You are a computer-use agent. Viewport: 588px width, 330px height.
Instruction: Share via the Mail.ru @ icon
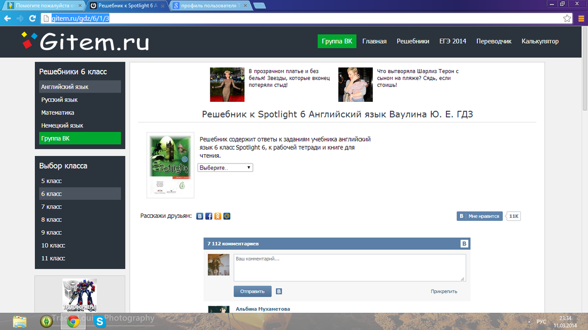[x=226, y=216]
